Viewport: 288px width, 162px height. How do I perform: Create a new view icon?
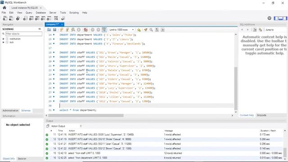(37, 18)
